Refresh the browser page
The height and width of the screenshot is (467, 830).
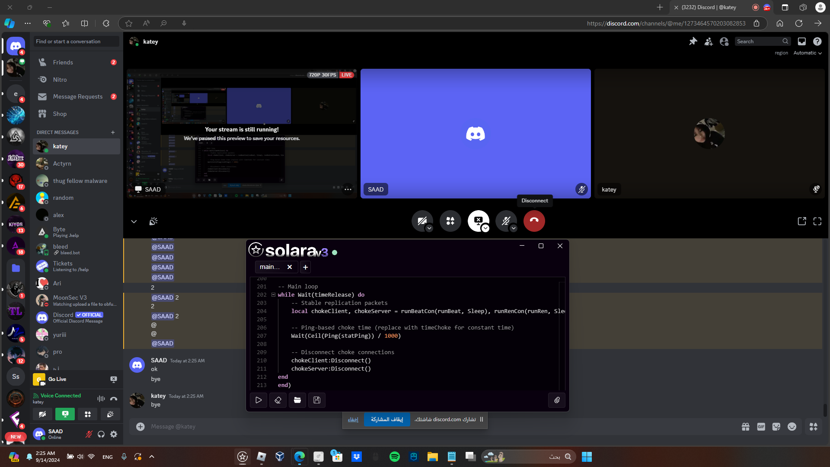(x=799, y=23)
